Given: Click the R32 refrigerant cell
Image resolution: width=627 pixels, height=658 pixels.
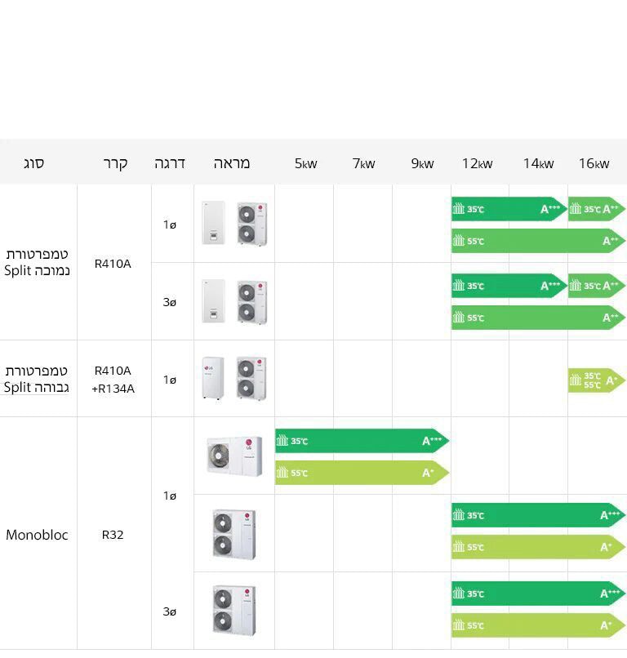Looking at the screenshot, I should (113, 535).
